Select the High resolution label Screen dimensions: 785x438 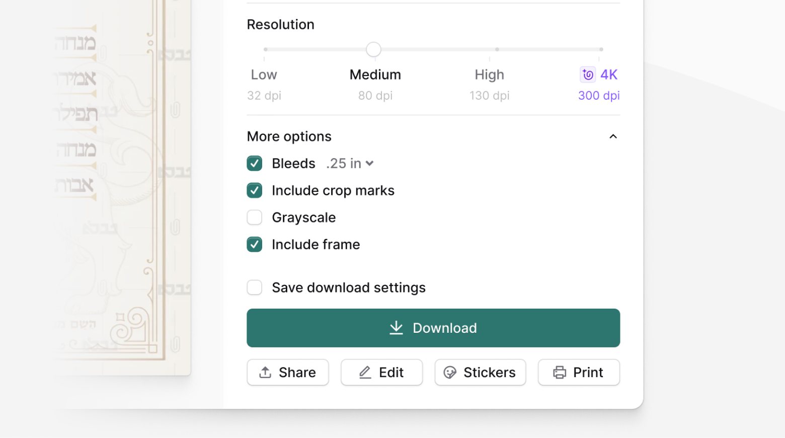pos(490,75)
